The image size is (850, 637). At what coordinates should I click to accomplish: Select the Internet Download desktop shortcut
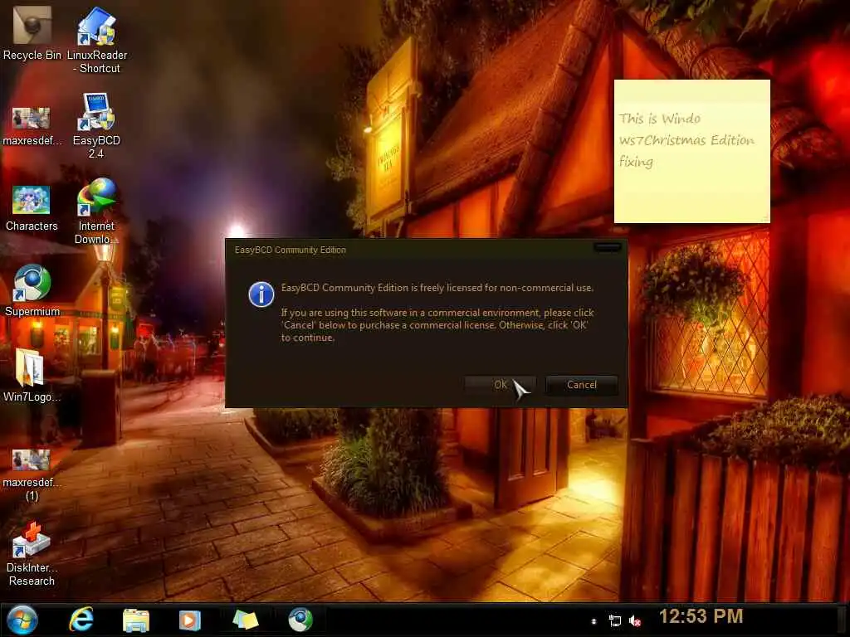[96, 212]
